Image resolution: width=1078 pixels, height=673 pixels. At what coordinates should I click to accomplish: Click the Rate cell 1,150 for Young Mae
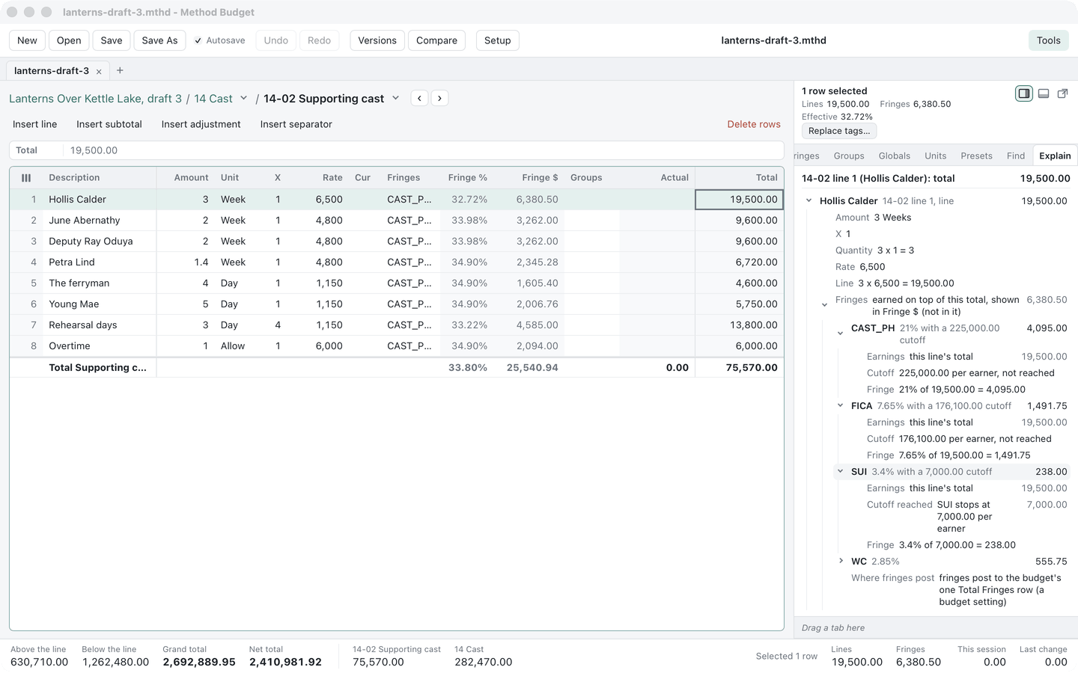(x=320, y=304)
